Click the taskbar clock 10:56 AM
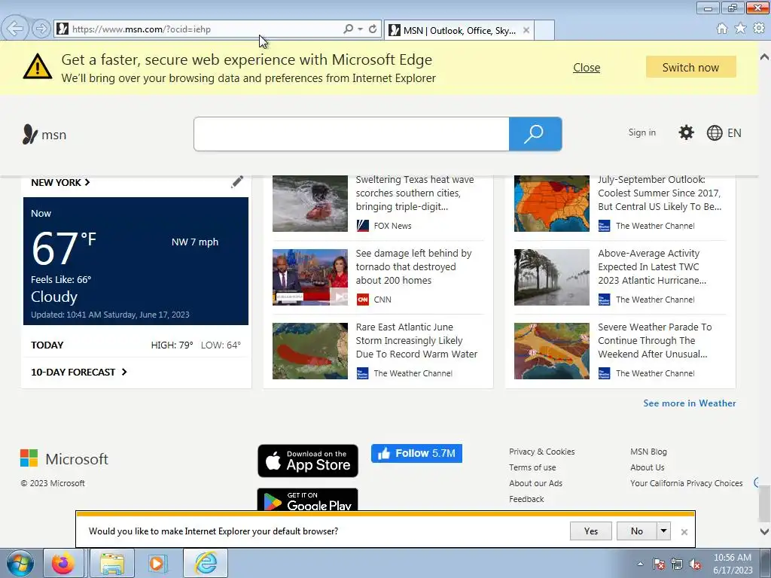 tap(733, 563)
